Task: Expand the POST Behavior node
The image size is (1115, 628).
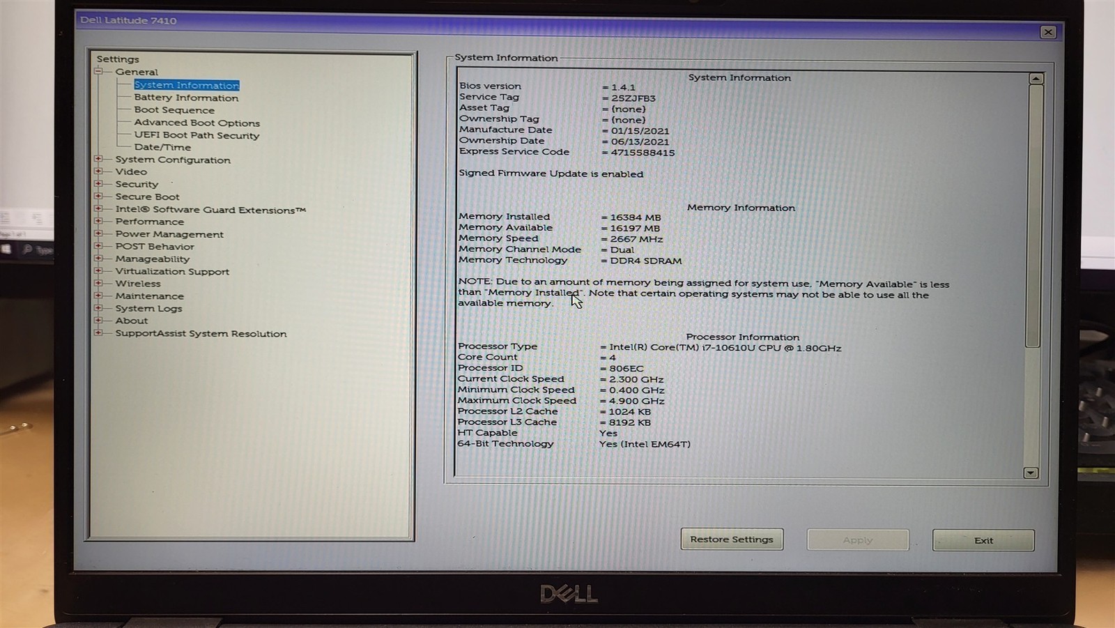Action: (98, 246)
